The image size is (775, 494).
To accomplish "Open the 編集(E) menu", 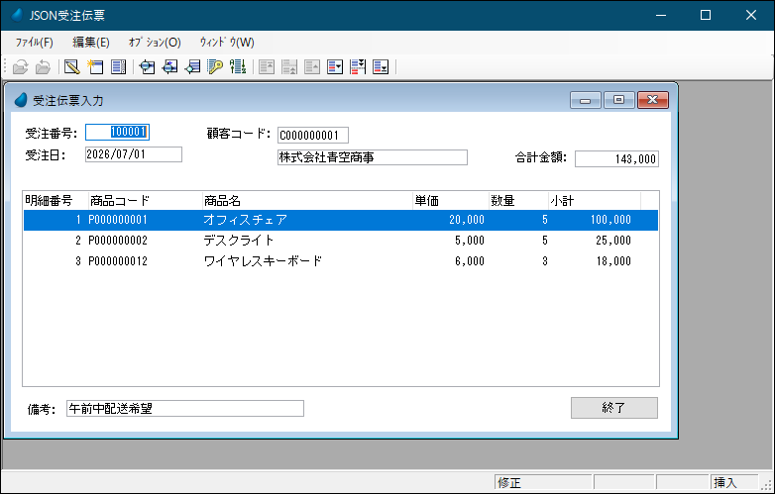I will (x=91, y=43).
